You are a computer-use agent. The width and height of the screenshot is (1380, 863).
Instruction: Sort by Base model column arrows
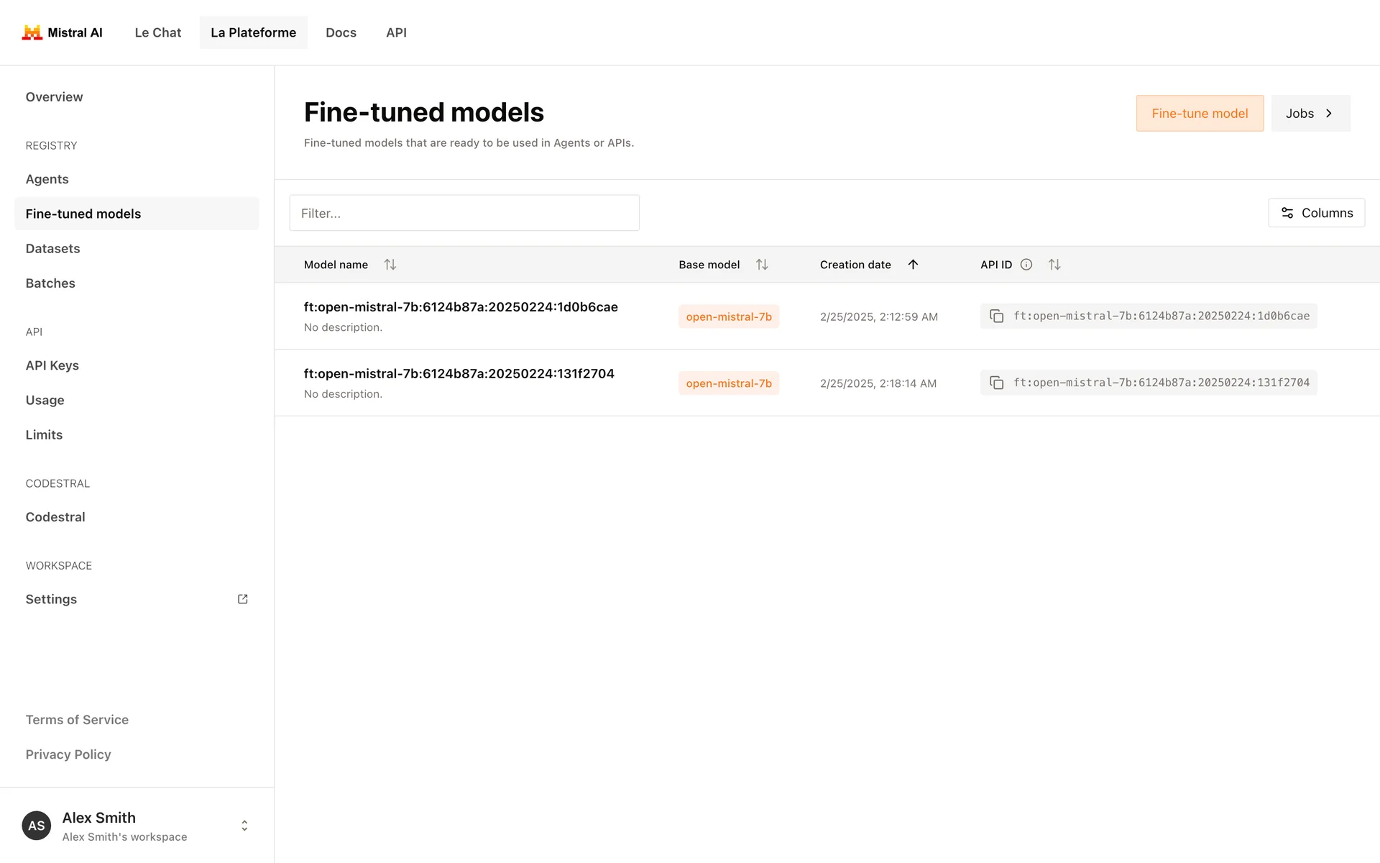762,265
